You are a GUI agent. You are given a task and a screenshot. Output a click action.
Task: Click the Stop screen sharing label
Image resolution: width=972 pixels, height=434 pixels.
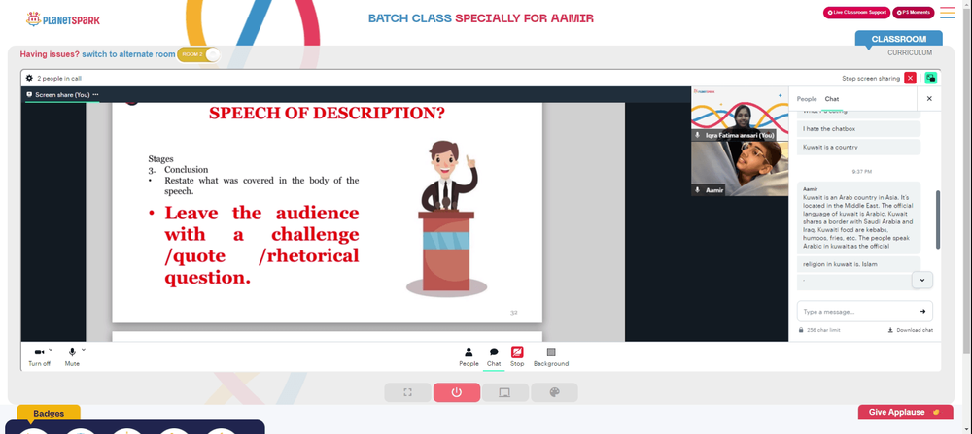click(870, 79)
